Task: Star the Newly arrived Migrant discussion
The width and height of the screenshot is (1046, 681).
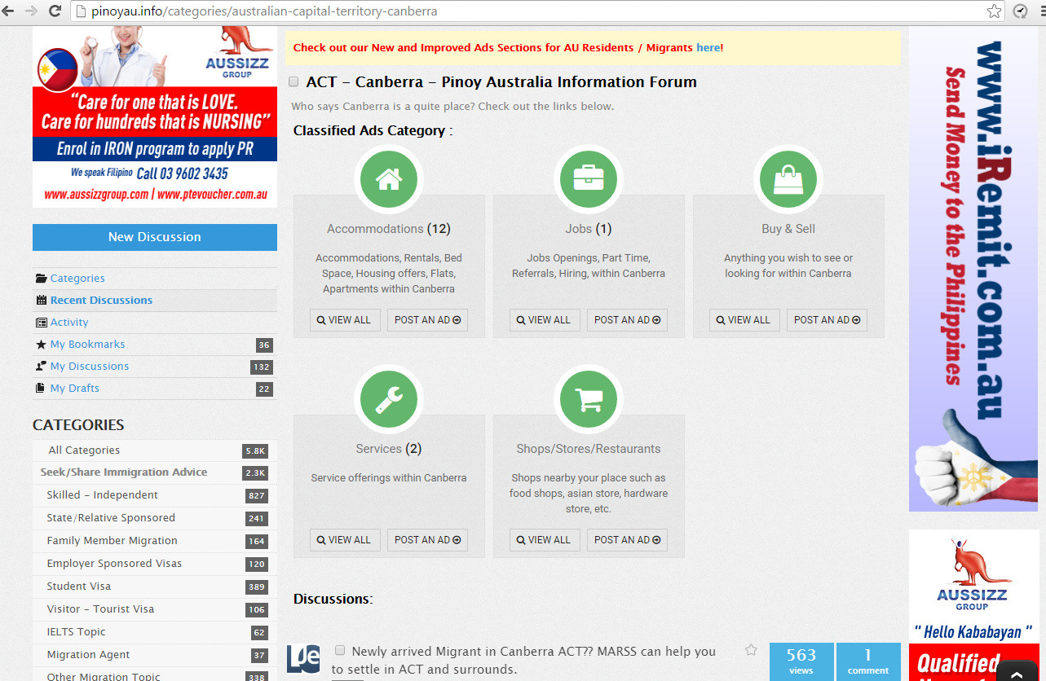Action: pos(751,650)
